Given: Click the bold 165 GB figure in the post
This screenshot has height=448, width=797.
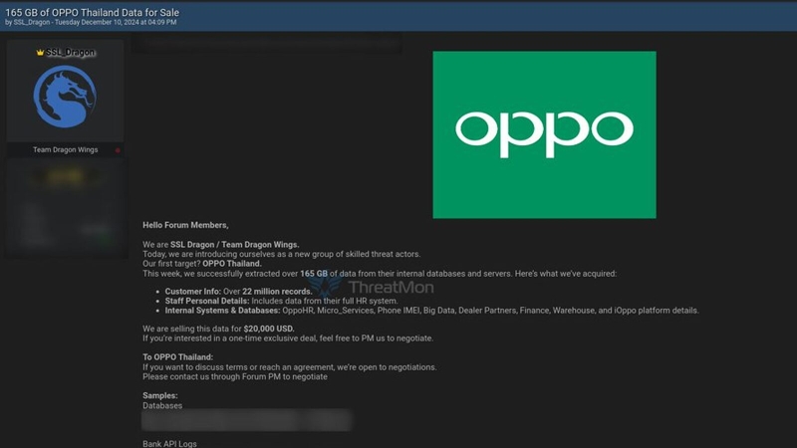Looking at the screenshot, I should coord(314,273).
